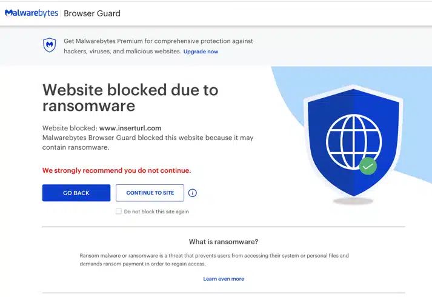Screen dimensions: 432x297
Task: Follow the 'Learn even more' link
Action: pyautogui.click(x=224, y=279)
